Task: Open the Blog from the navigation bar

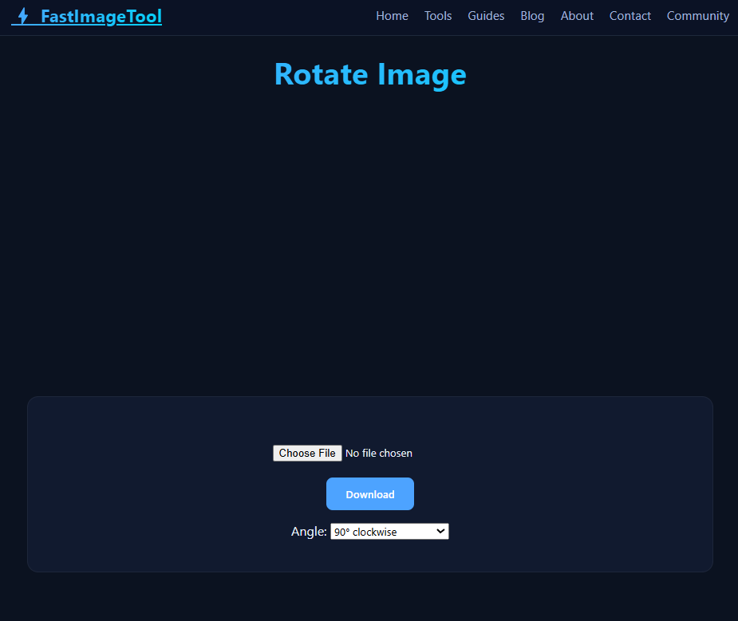Action: [x=532, y=16]
